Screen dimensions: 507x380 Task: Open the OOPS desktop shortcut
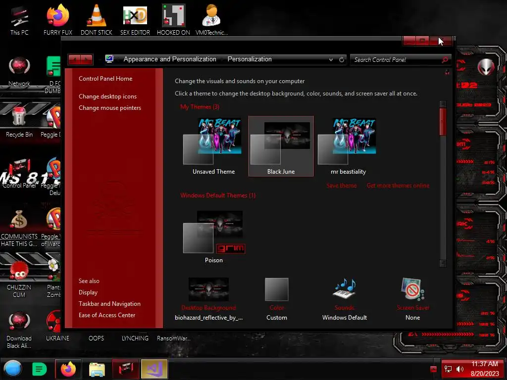pos(97,338)
